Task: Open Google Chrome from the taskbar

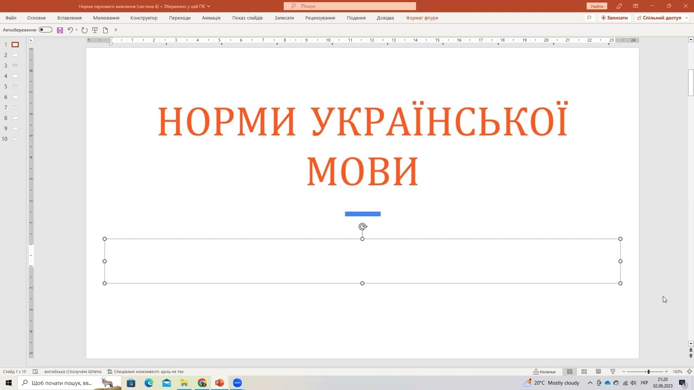Action: (x=202, y=383)
